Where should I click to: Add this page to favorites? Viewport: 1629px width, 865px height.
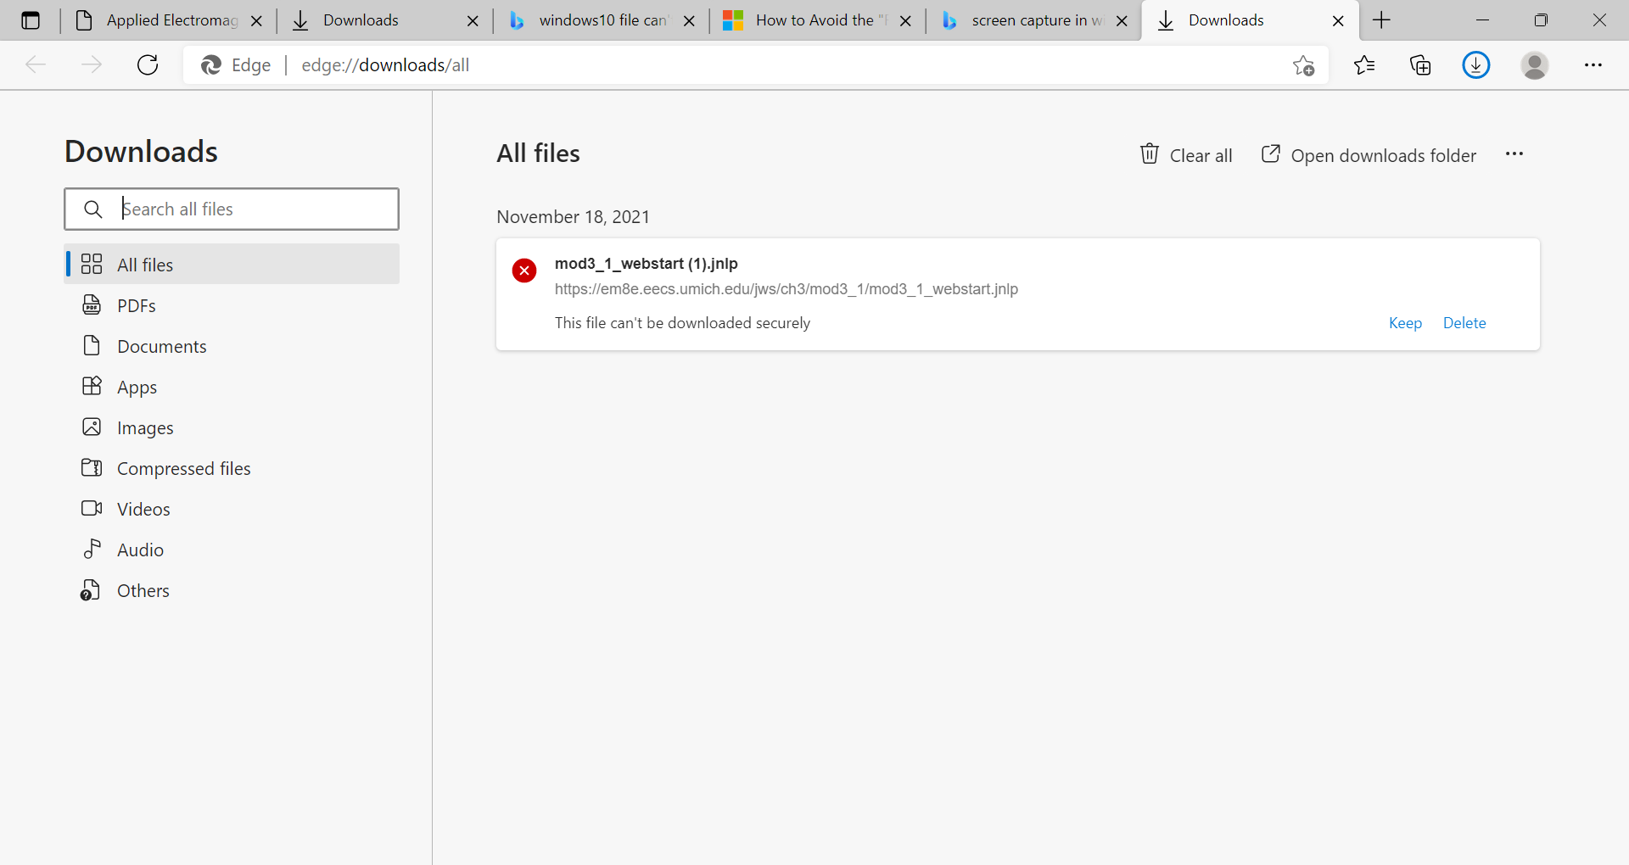pyautogui.click(x=1304, y=65)
